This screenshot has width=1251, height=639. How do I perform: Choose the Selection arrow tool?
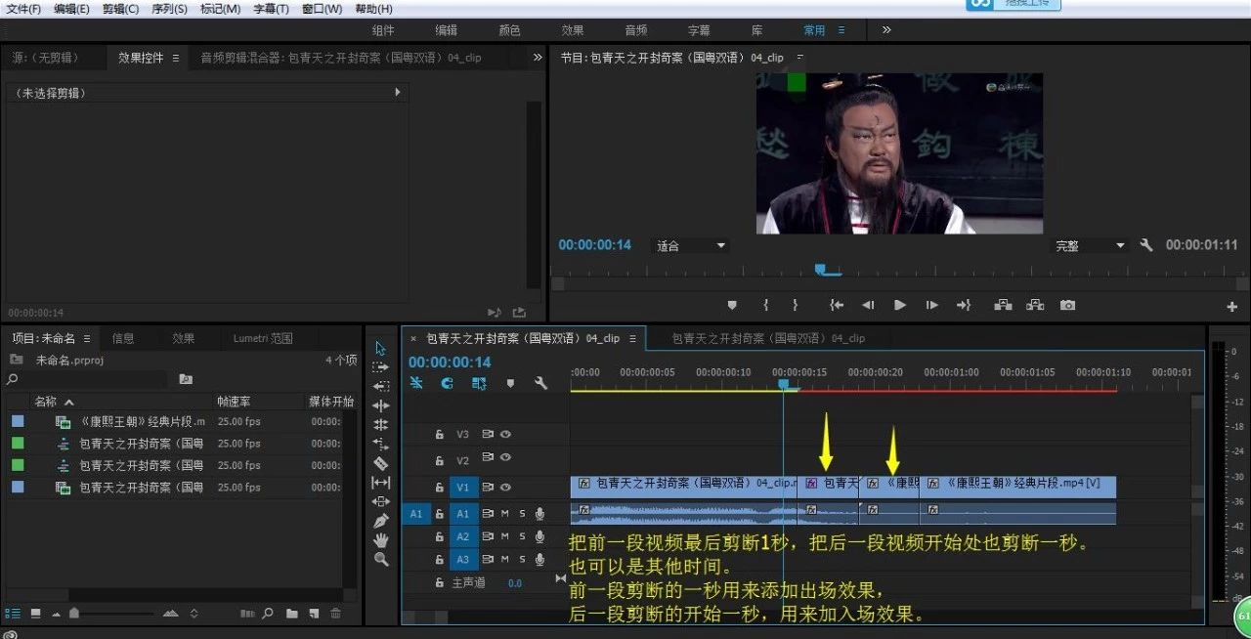click(381, 348)
